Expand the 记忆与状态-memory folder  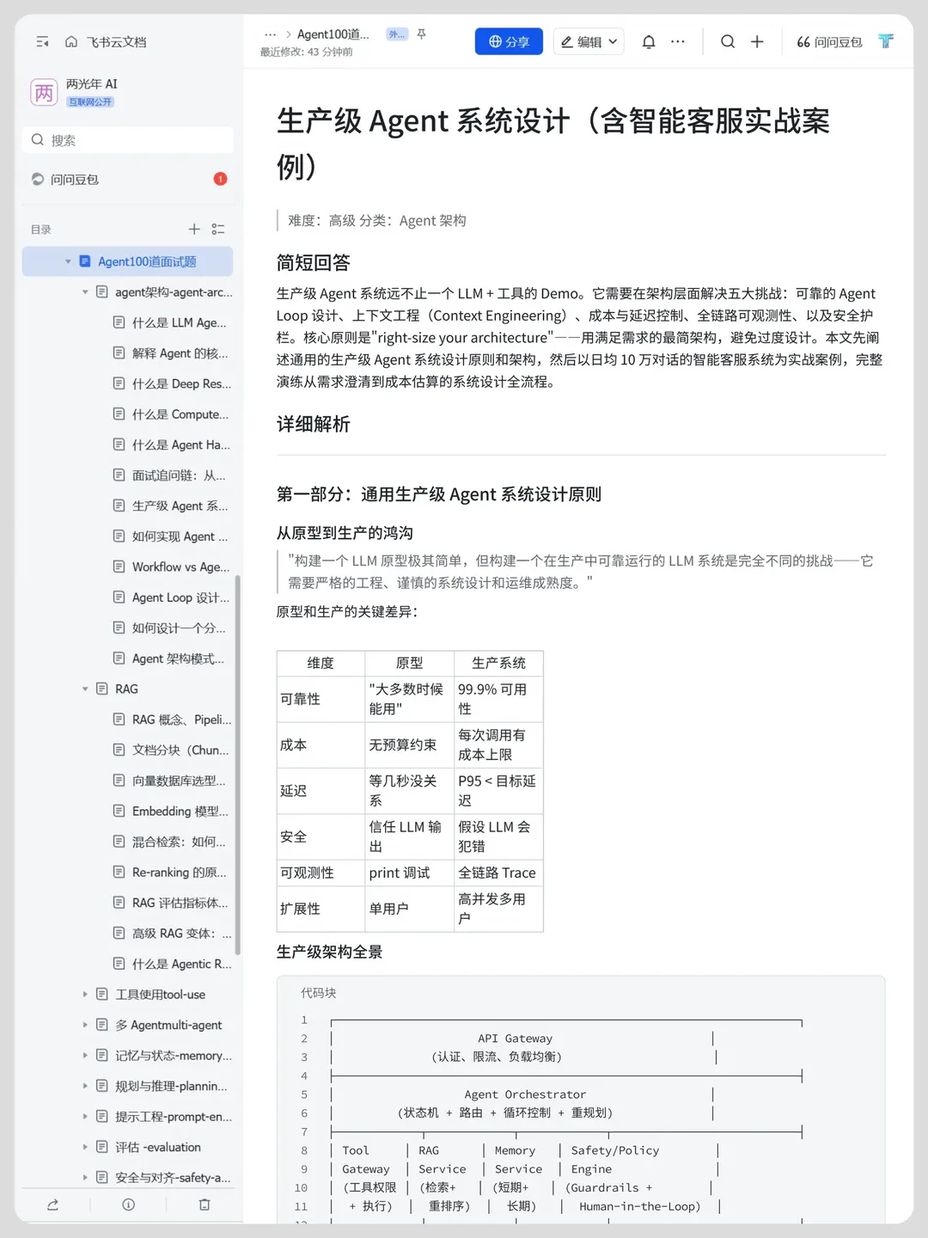85,1056
